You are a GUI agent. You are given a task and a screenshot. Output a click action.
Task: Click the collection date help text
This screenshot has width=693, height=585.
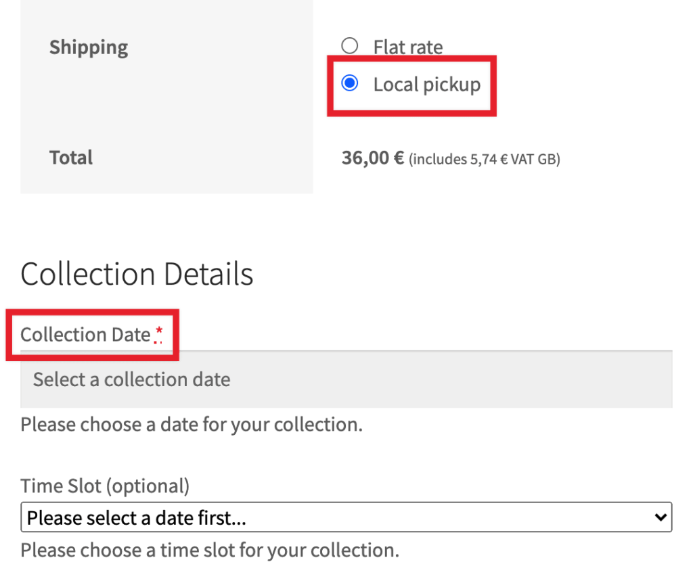click(x=192, y=425)
